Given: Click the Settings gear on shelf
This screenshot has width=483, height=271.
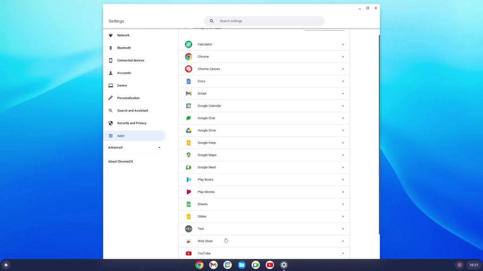Looking at the screenshot, I should click(x=284, y=265).
